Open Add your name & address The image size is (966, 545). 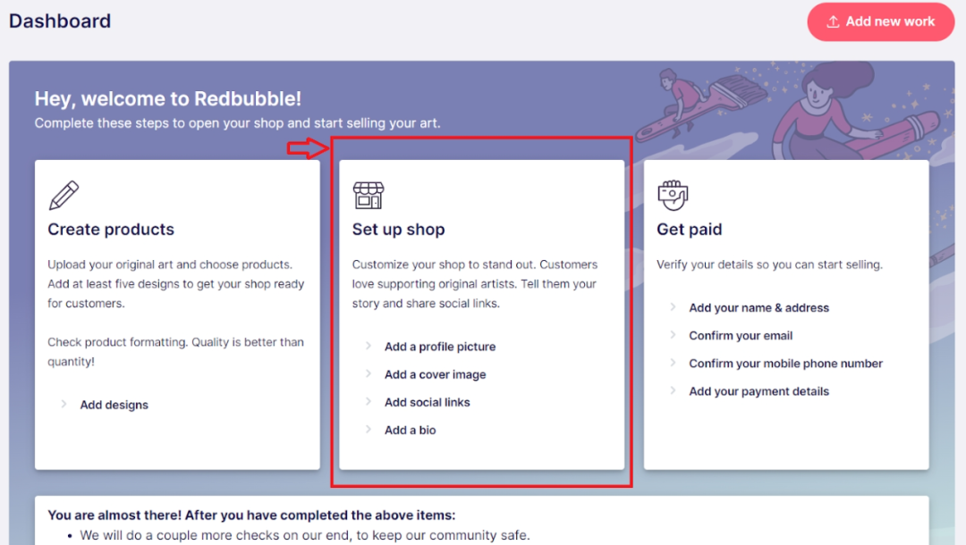coord(758,307)
